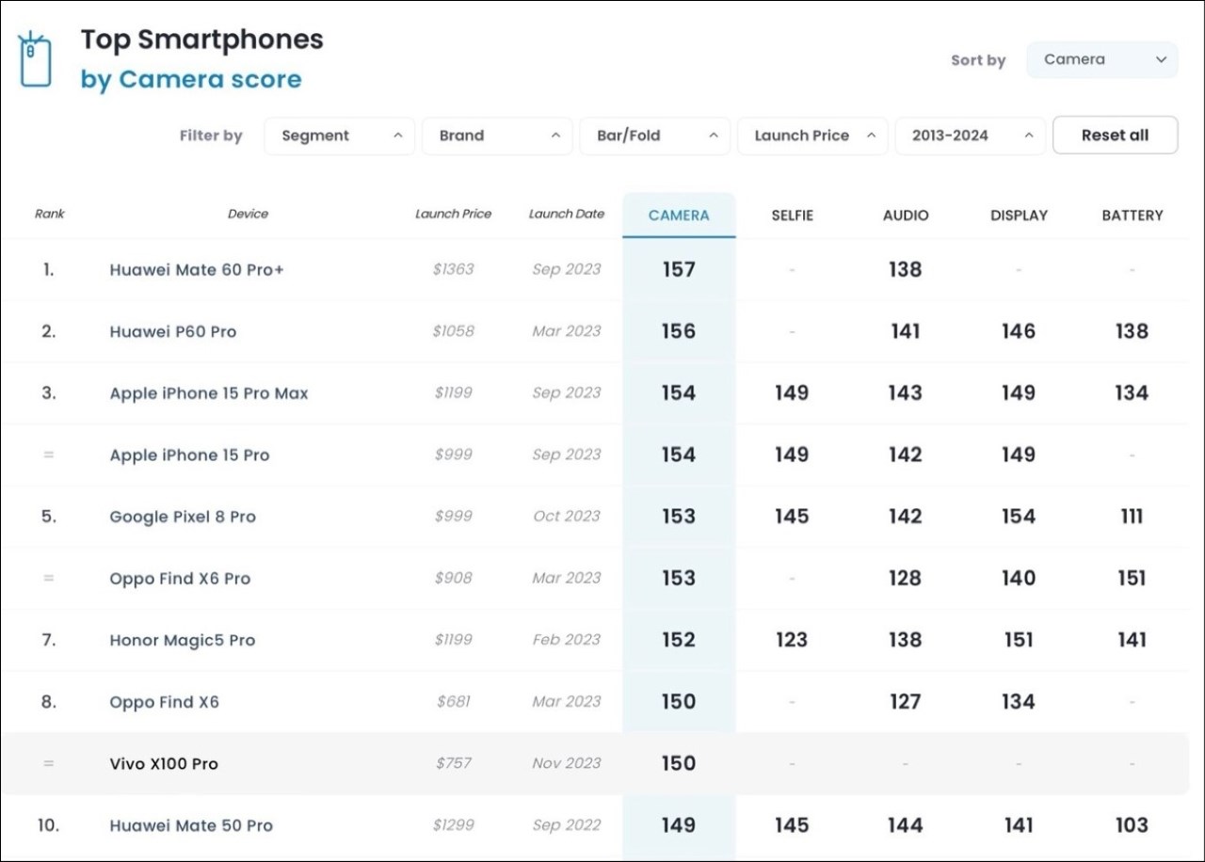Expand the Brand filter dropdown
The width and height of the screenshot is (1205, 862).
[x=497, y=136]
